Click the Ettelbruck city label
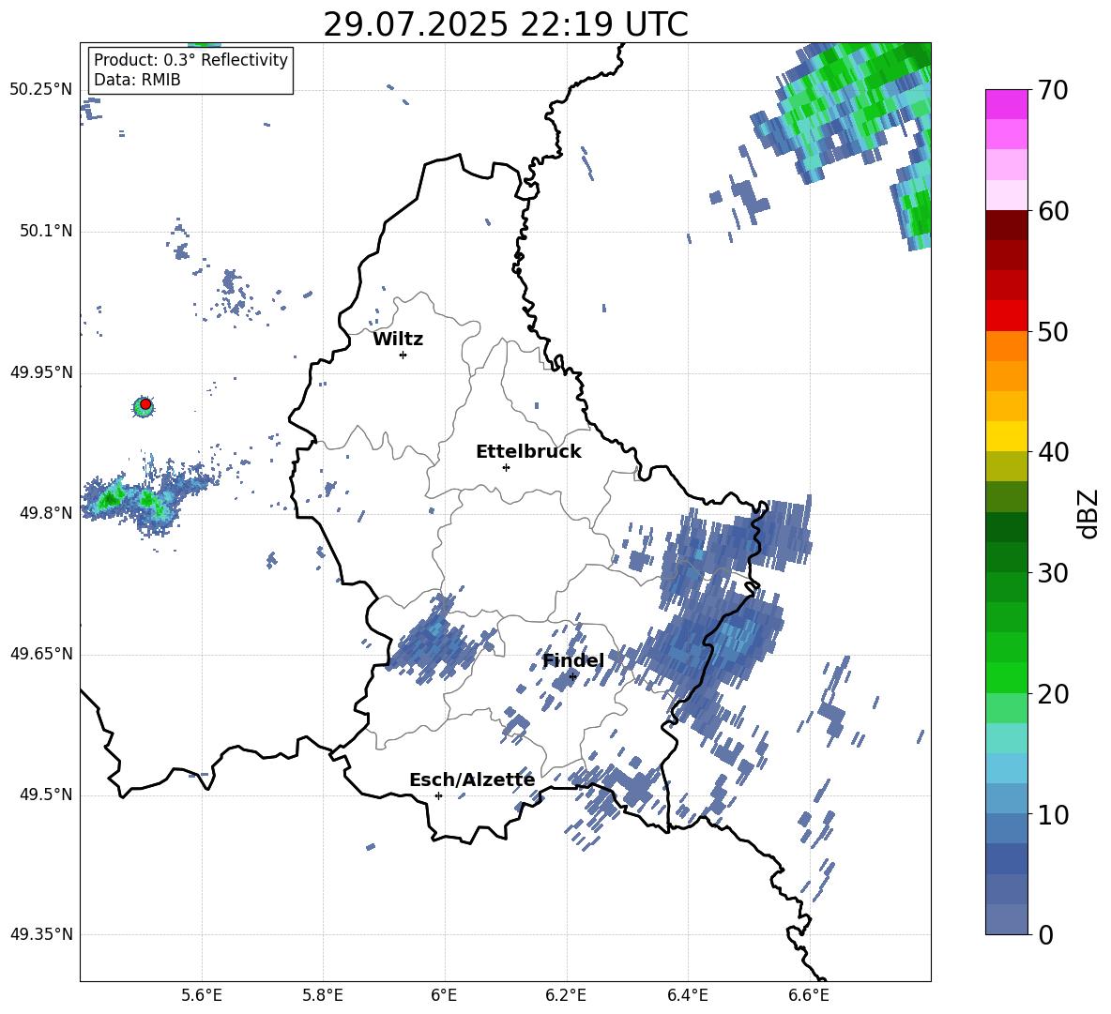The image size is (1111, 1014). click(528, 452)
